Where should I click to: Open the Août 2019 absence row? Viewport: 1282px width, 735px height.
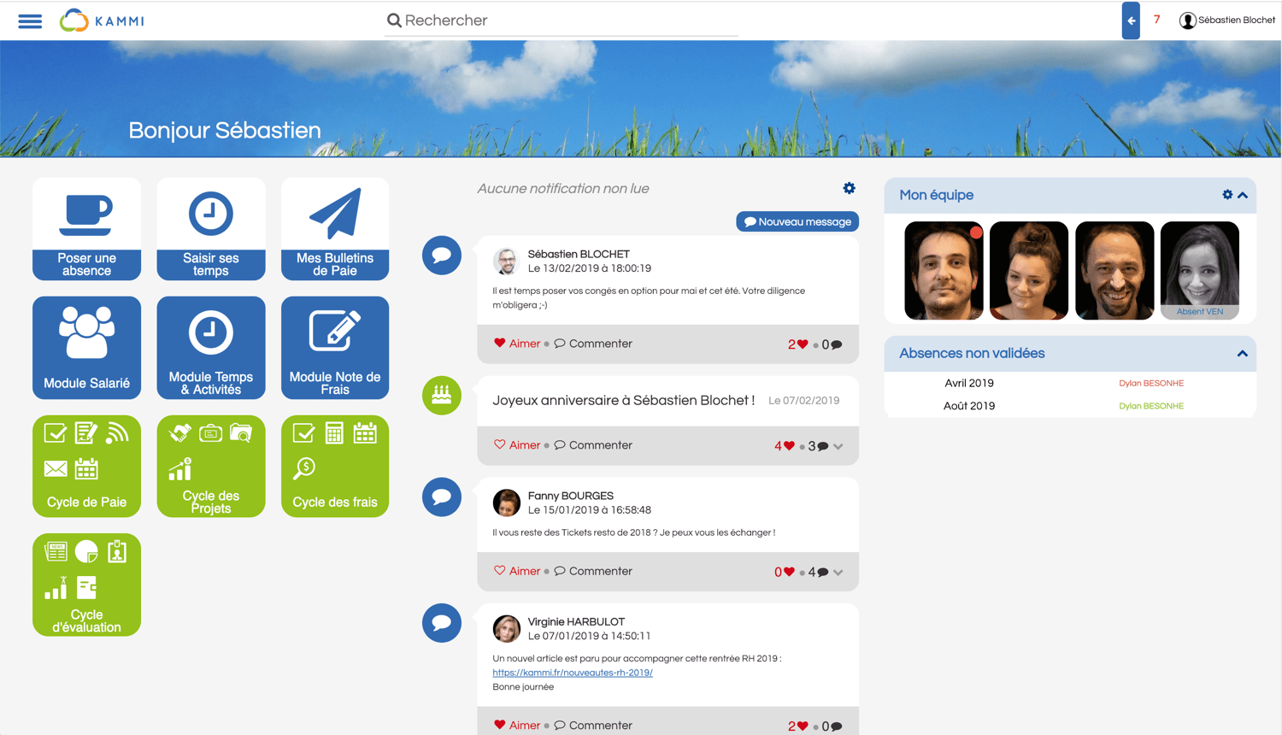[x=1070, y=406]
